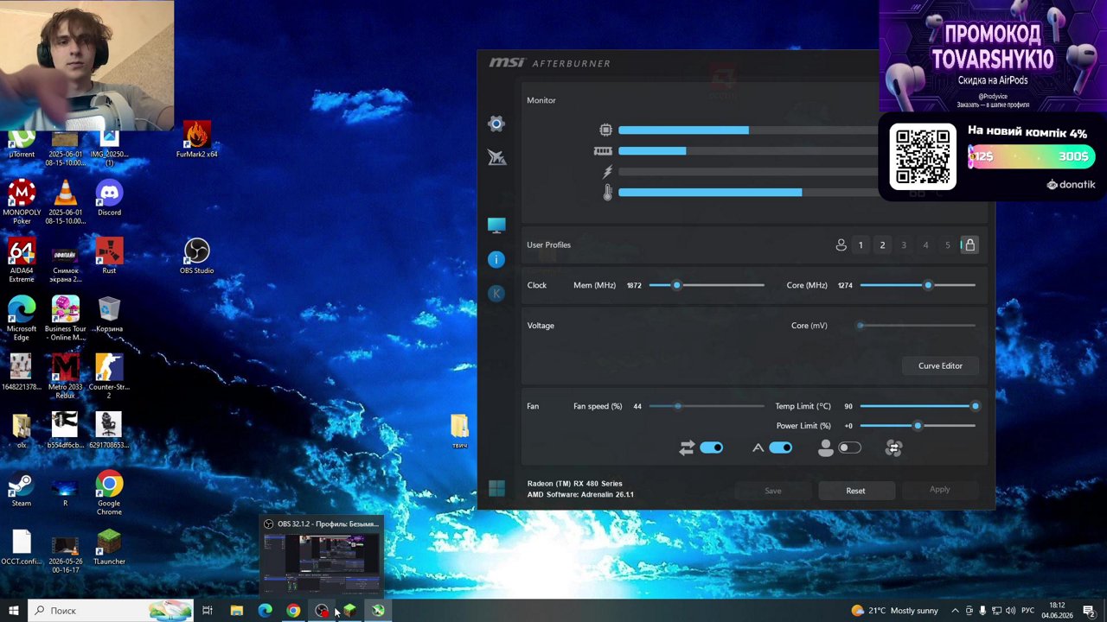Open OBS Studio desktop shortcut
Image resolution: width=1107 pixels, height=622 pixels.
[196, 256]
